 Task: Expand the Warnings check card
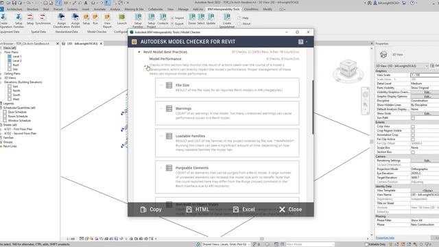[x=161, y=108]
